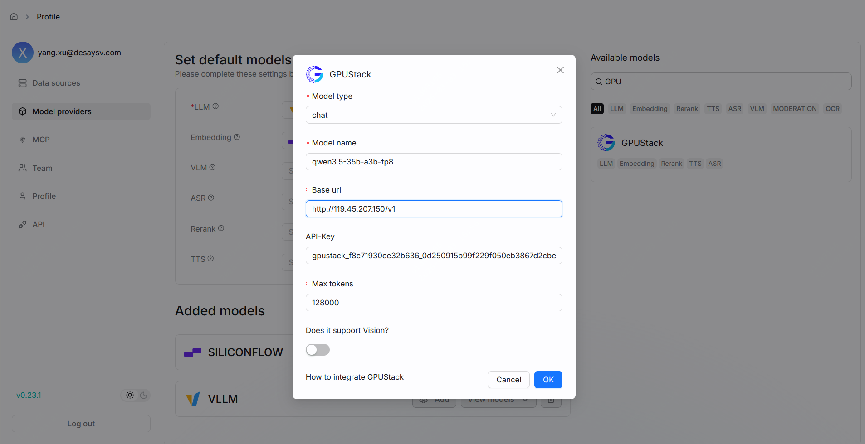The width and height of the screenshot is (865, 444).
Task: Click the ASR tag on GPUStack card
Action: point(714,164)
